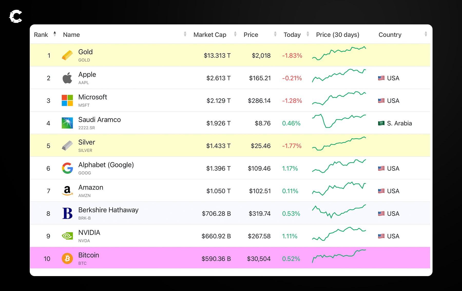Click the gold bar icon
Viewport: 462px width, 291px height.
(x=67, y=55)
